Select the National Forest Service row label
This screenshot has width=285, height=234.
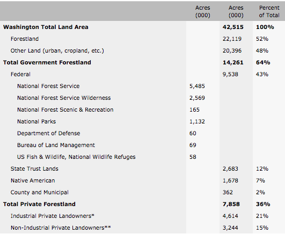48,86
